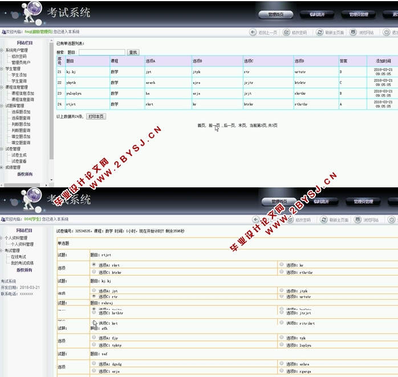Click the 考试系统 logo icon in admin header

coord(34,10)
